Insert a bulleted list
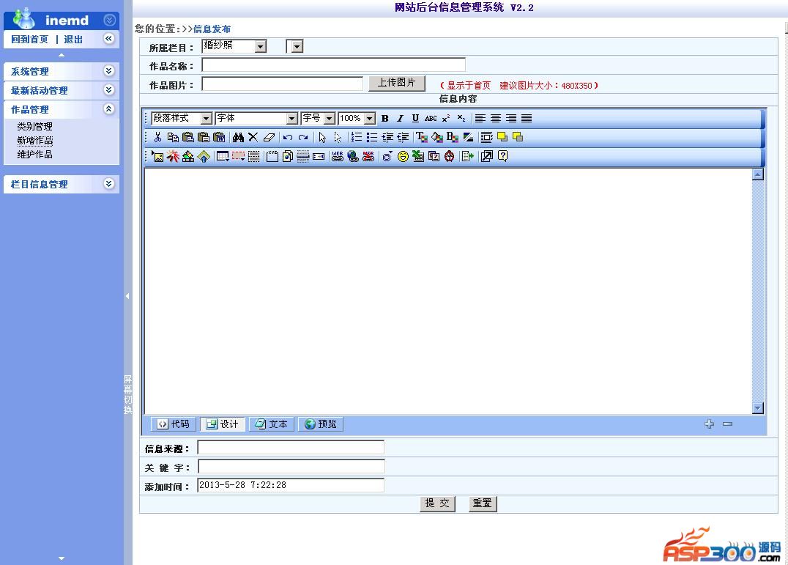788x565 pixels. 372,137
